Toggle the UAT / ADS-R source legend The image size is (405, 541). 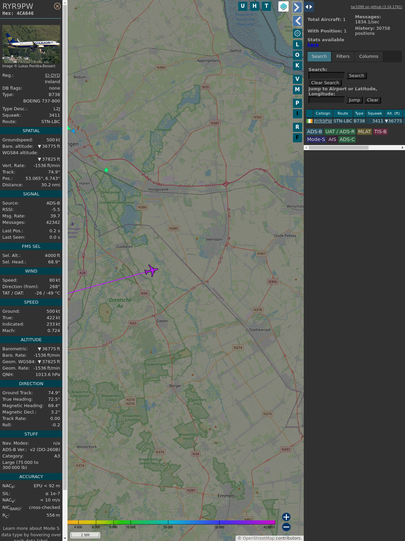340,132
